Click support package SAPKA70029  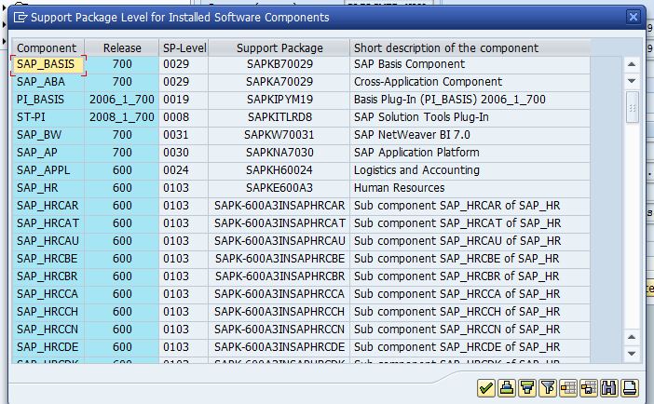[x=279, y=82]
